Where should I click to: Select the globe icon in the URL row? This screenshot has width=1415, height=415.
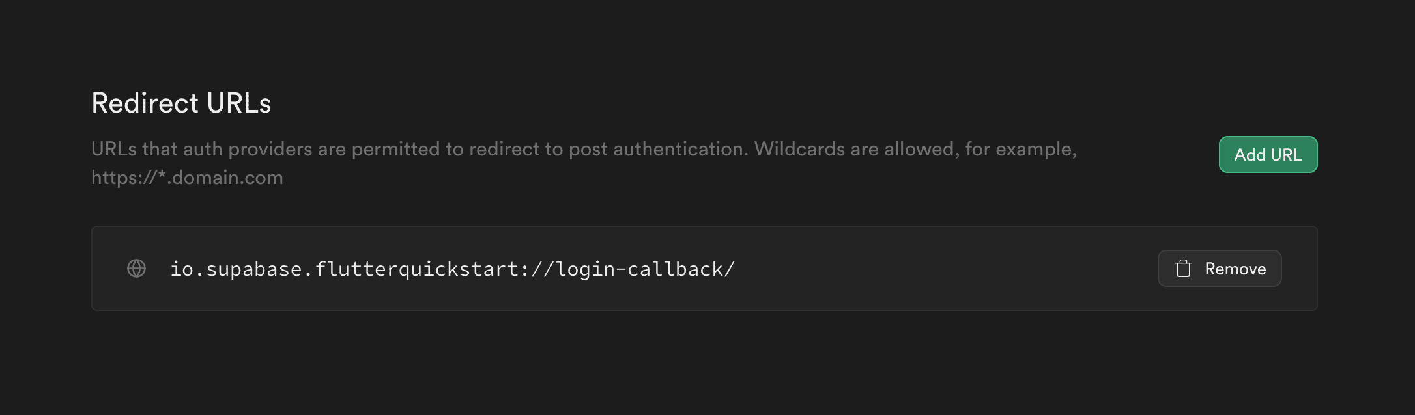tap(136, 268)
